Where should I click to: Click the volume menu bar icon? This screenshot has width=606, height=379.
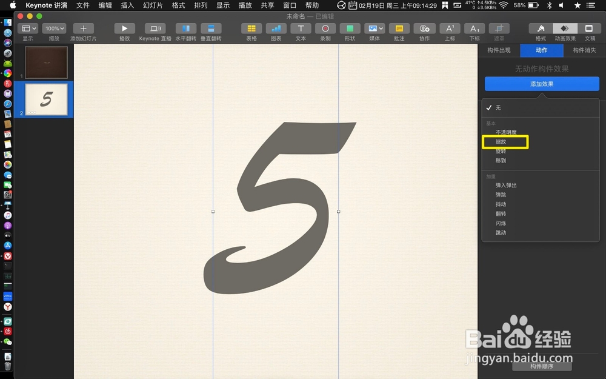tap(562, 5)
